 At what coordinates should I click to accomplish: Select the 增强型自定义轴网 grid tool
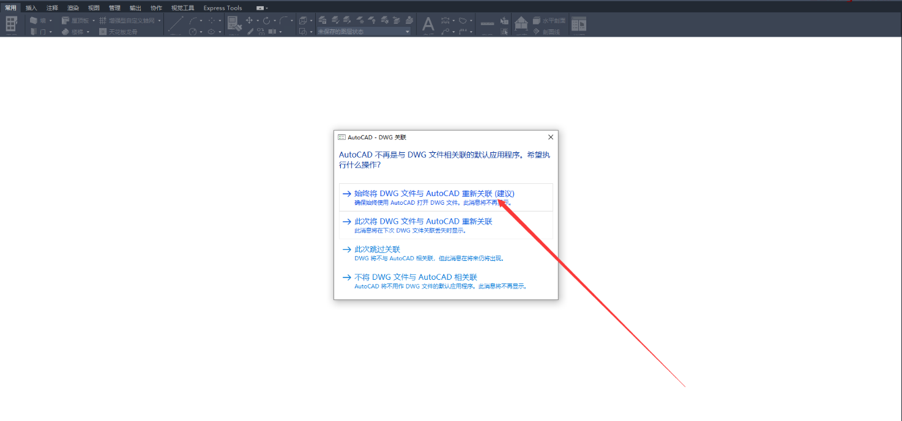127,20
